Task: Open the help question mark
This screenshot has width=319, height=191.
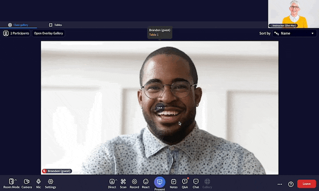Action: (x=291, y=184)
